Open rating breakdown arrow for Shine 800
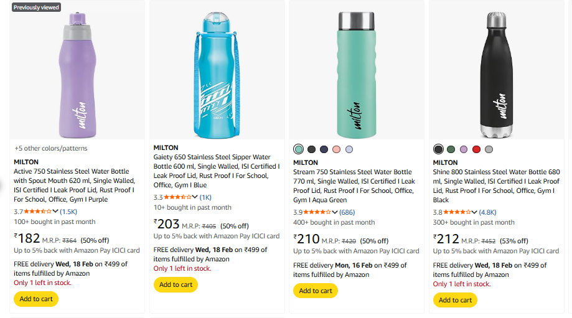The width and height of the screenshot is (572, 318). (474, 212)
